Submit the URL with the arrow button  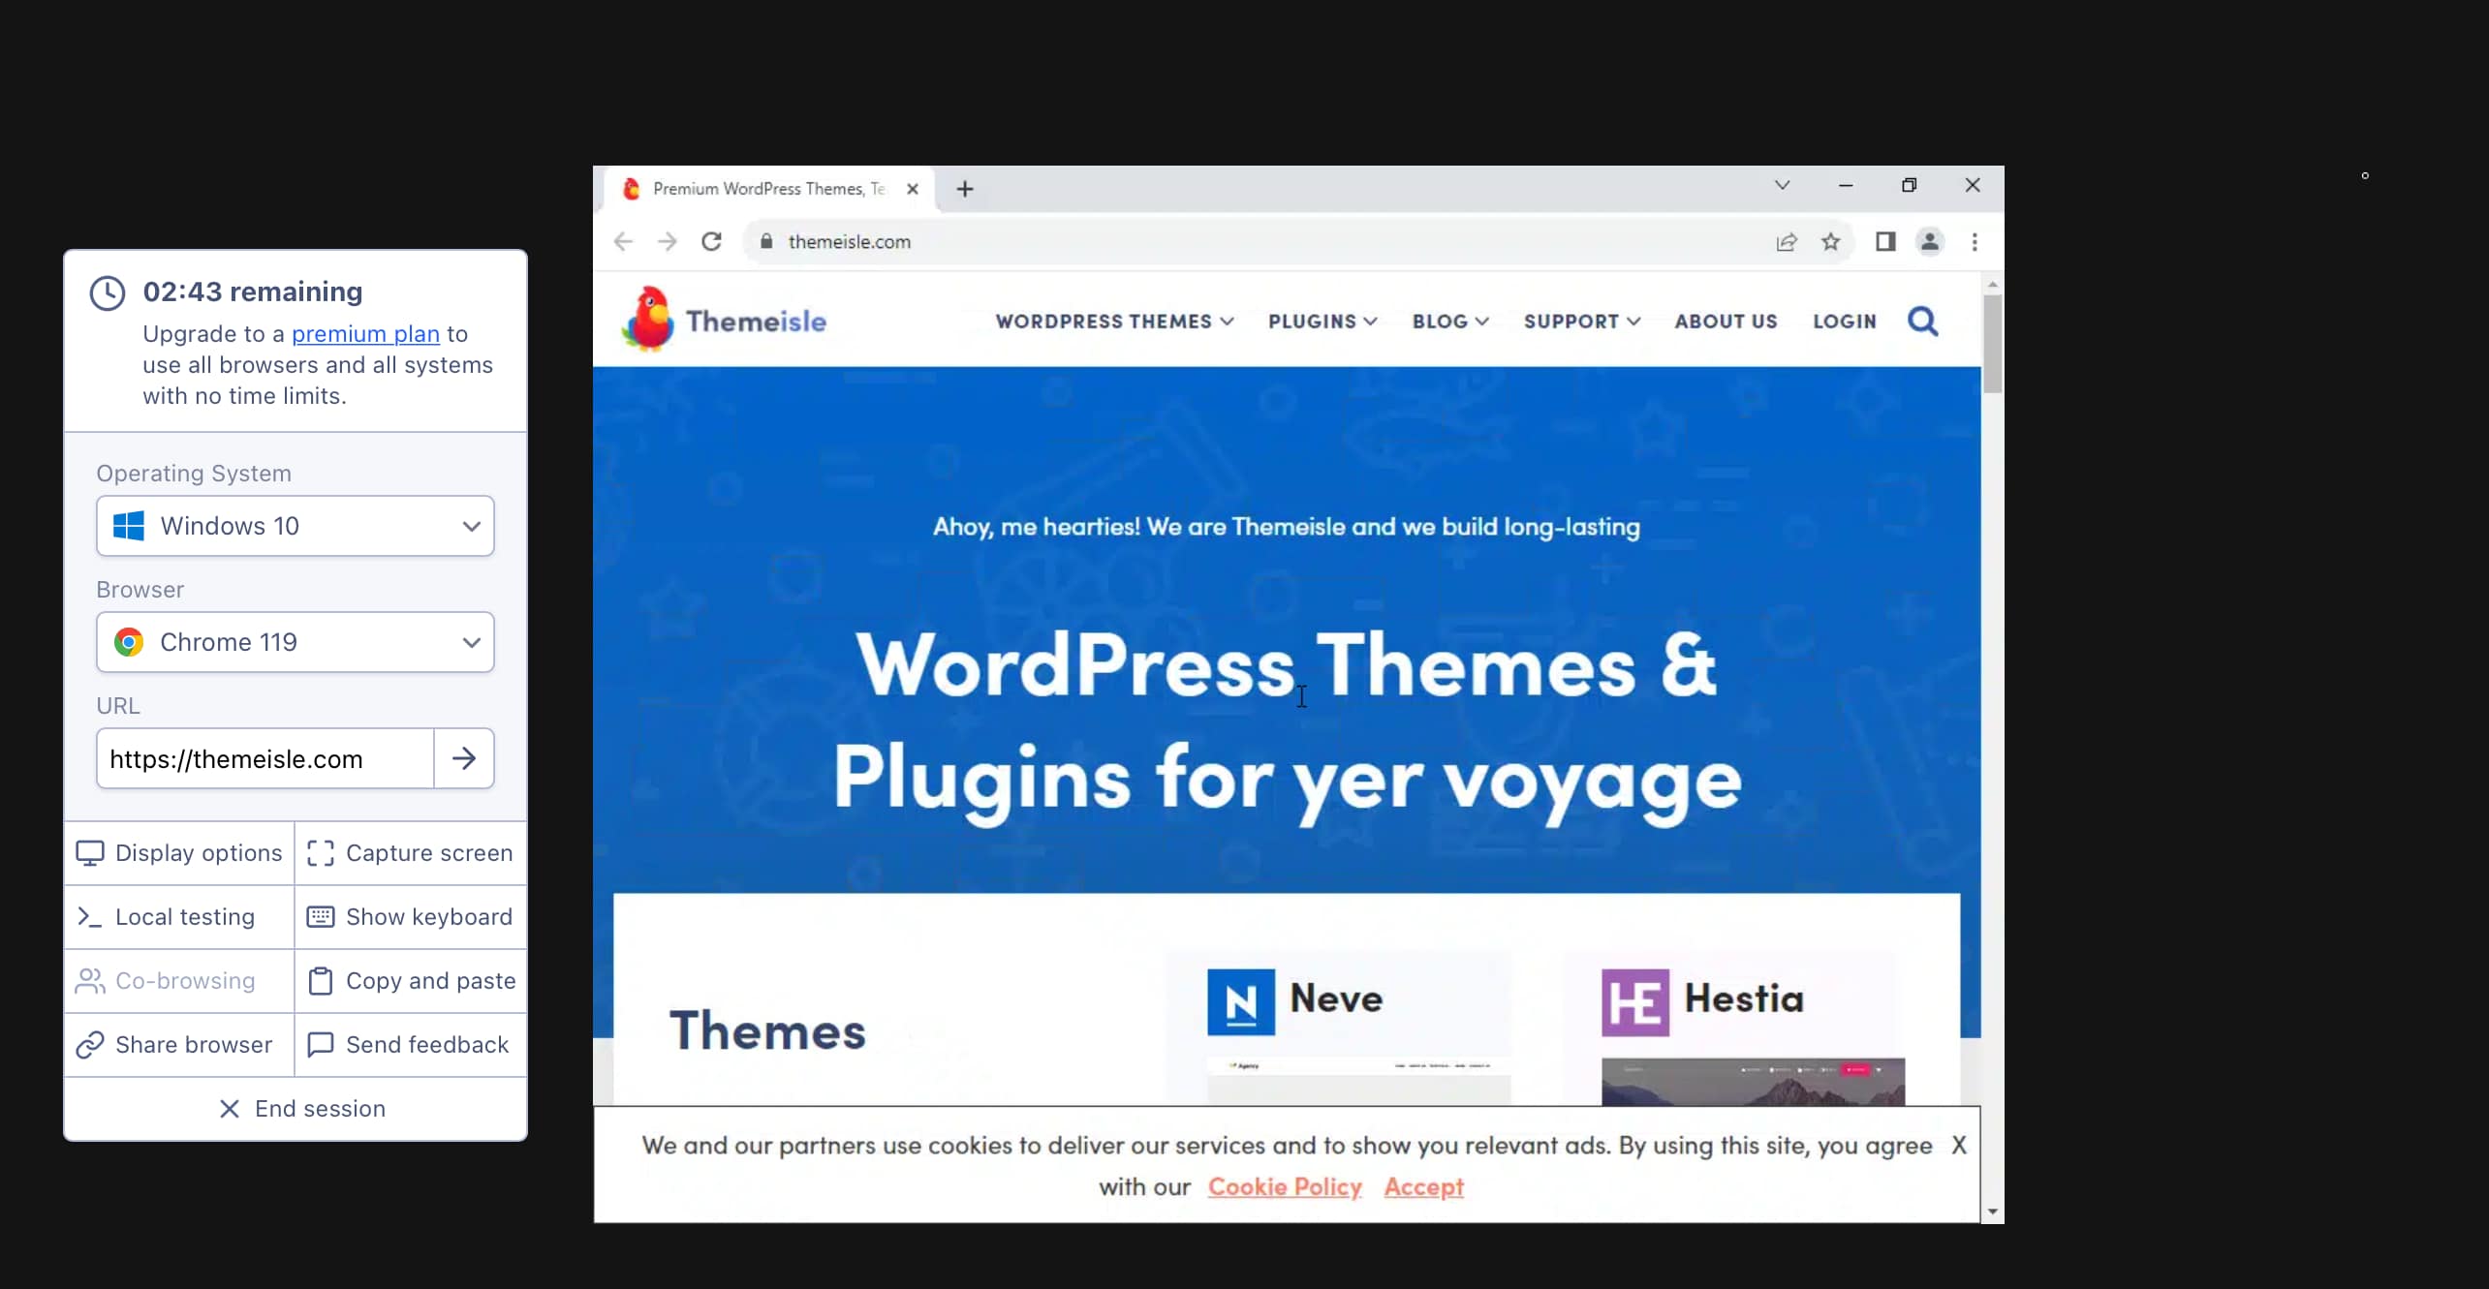pyautogui.click(x=464, y=758)
